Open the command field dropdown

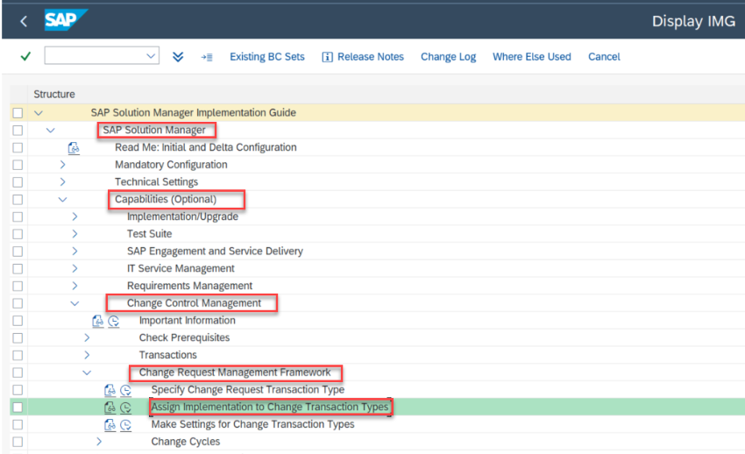pos(151,56)
